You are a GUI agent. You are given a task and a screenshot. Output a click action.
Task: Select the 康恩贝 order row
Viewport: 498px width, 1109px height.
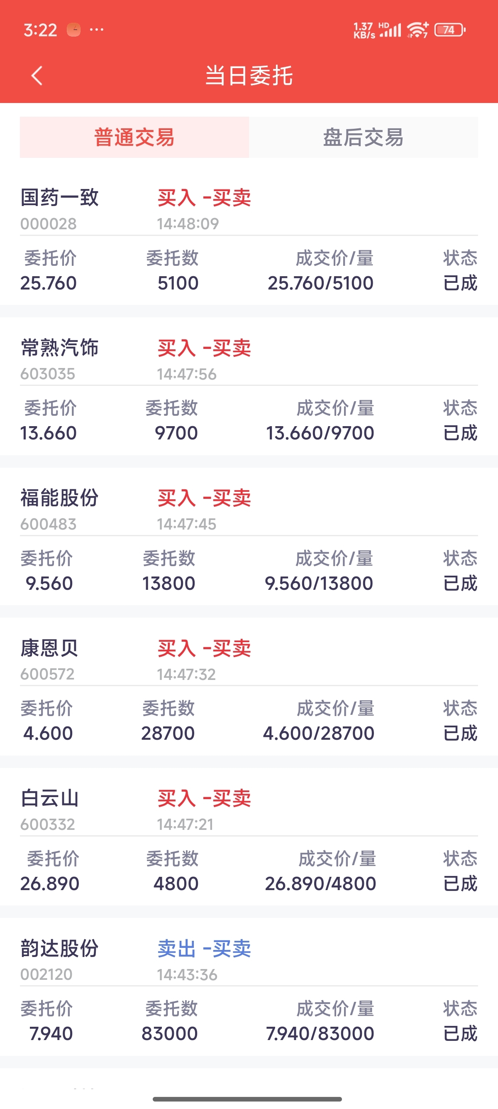click(x=249, y=689)
